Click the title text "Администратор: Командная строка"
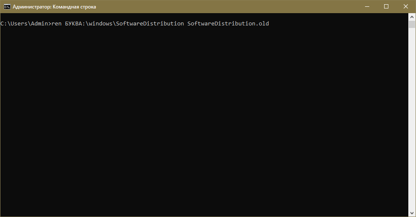 point(54,7)
